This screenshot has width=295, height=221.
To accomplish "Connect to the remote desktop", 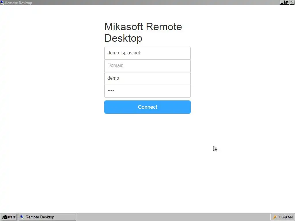I will point(147,107).
